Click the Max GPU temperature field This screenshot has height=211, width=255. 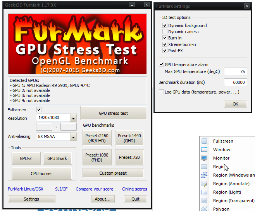pyautogui.click(x=236, y=71)
